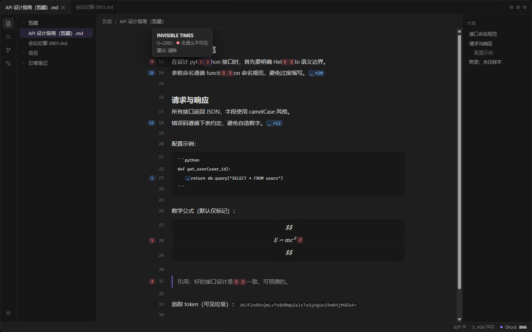Image resolution: width=532 pixels, height=332 pixels.
Task: Click the down arrow of the editor scrollbar
Action: (459, 319)
